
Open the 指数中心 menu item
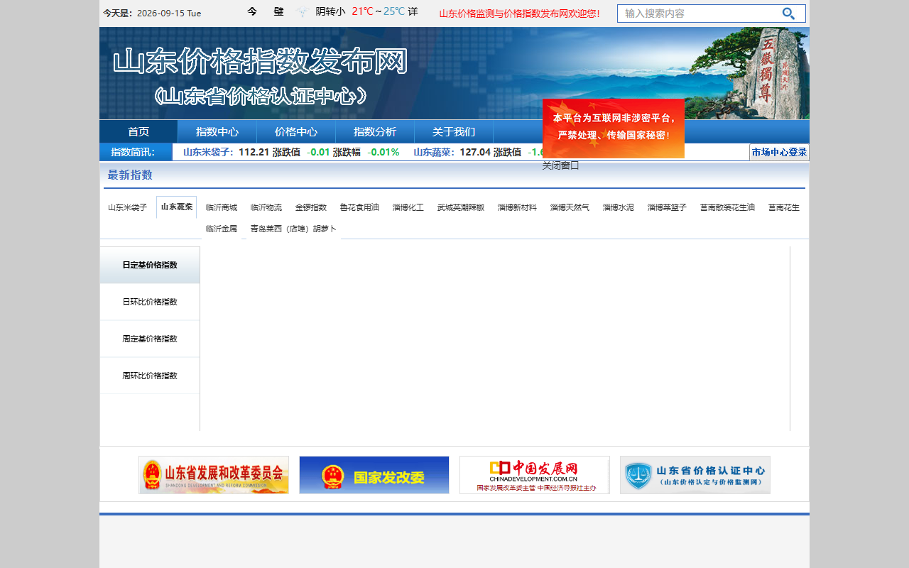217,131
